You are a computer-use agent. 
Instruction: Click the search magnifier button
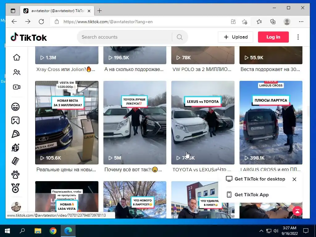click(x=180, y=37)
